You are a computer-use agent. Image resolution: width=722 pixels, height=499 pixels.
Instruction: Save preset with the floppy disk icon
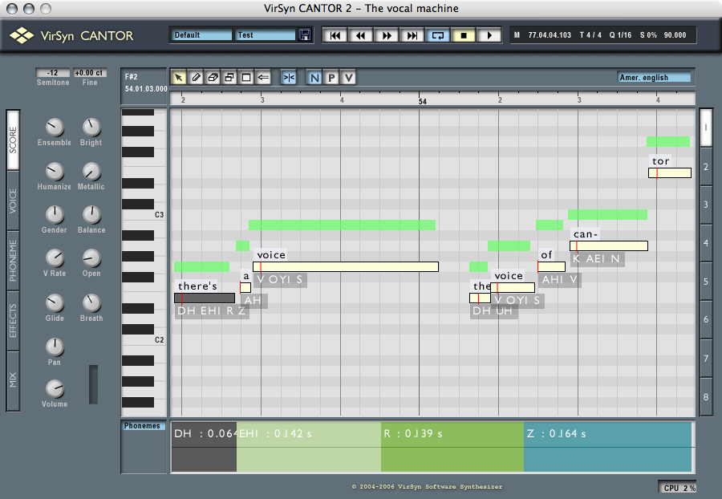pos(305,35)
